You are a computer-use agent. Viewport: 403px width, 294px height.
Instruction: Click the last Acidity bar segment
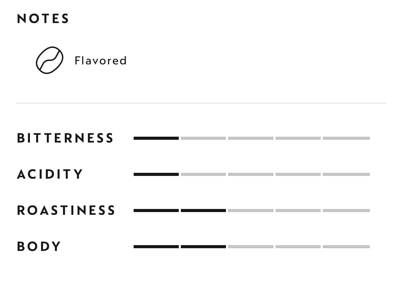coord(346,174)
